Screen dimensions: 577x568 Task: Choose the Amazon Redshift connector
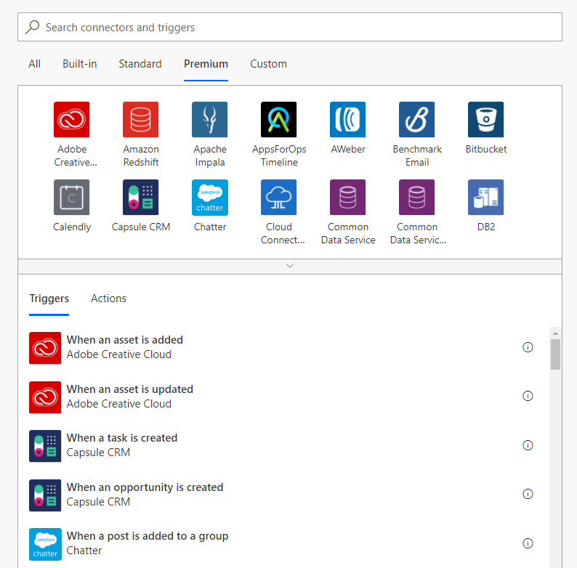(x=140, y=120)
